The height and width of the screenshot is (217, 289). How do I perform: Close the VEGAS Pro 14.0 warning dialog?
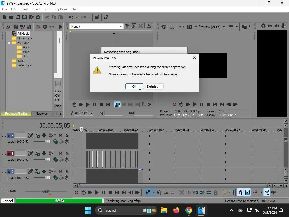(194, 58)
